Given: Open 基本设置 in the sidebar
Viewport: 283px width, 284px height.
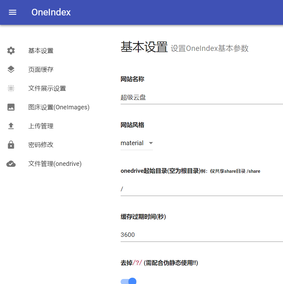Looking at the screenshot, I should (41, 51).
